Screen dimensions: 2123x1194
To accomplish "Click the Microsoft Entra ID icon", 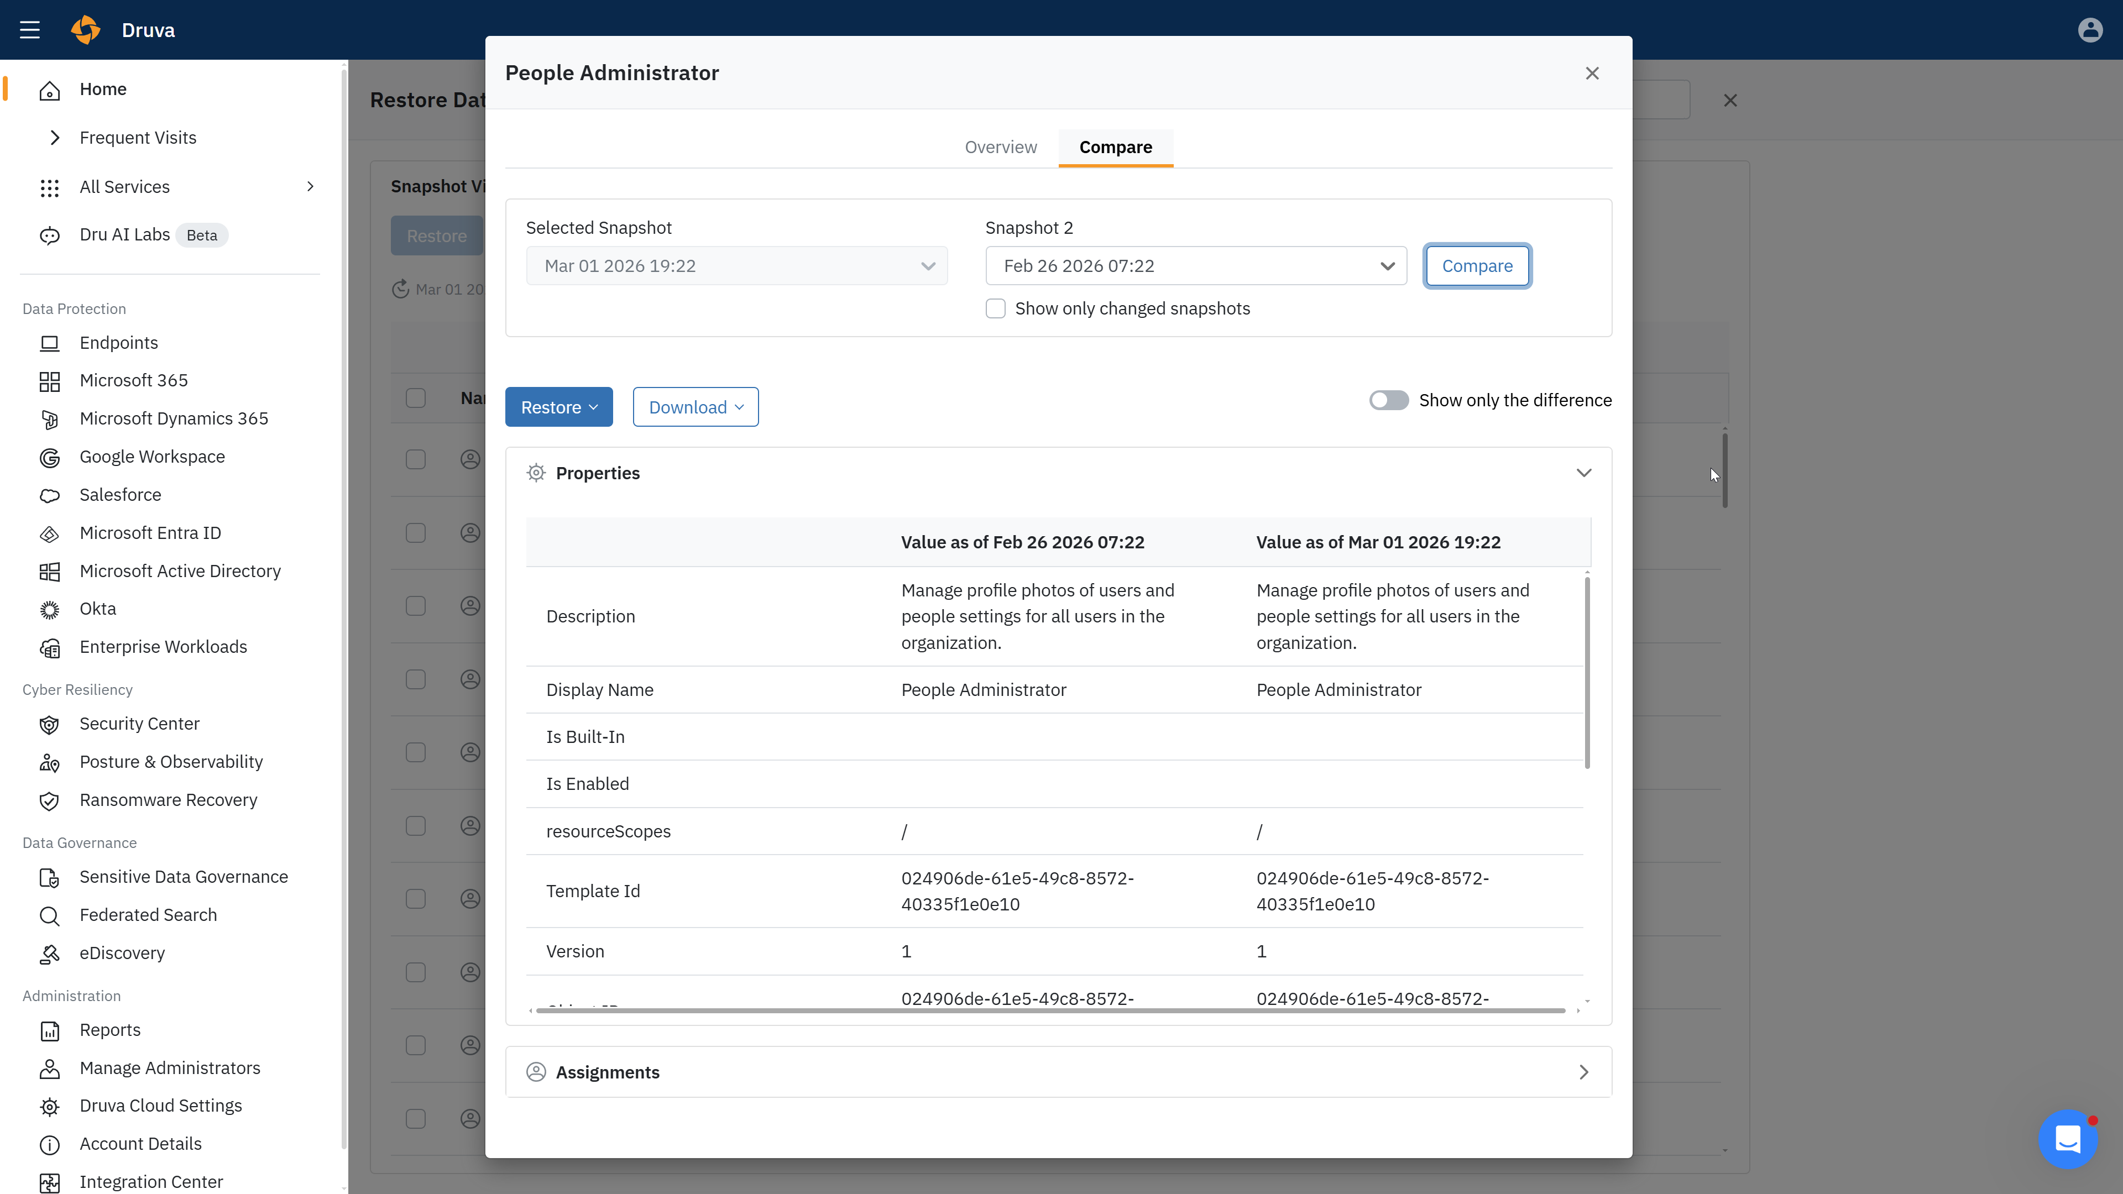I will 49,533.
